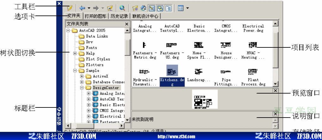322x140 pixels.
Task: Click item list scrollbar down arrow
Action: coord(275,84)
